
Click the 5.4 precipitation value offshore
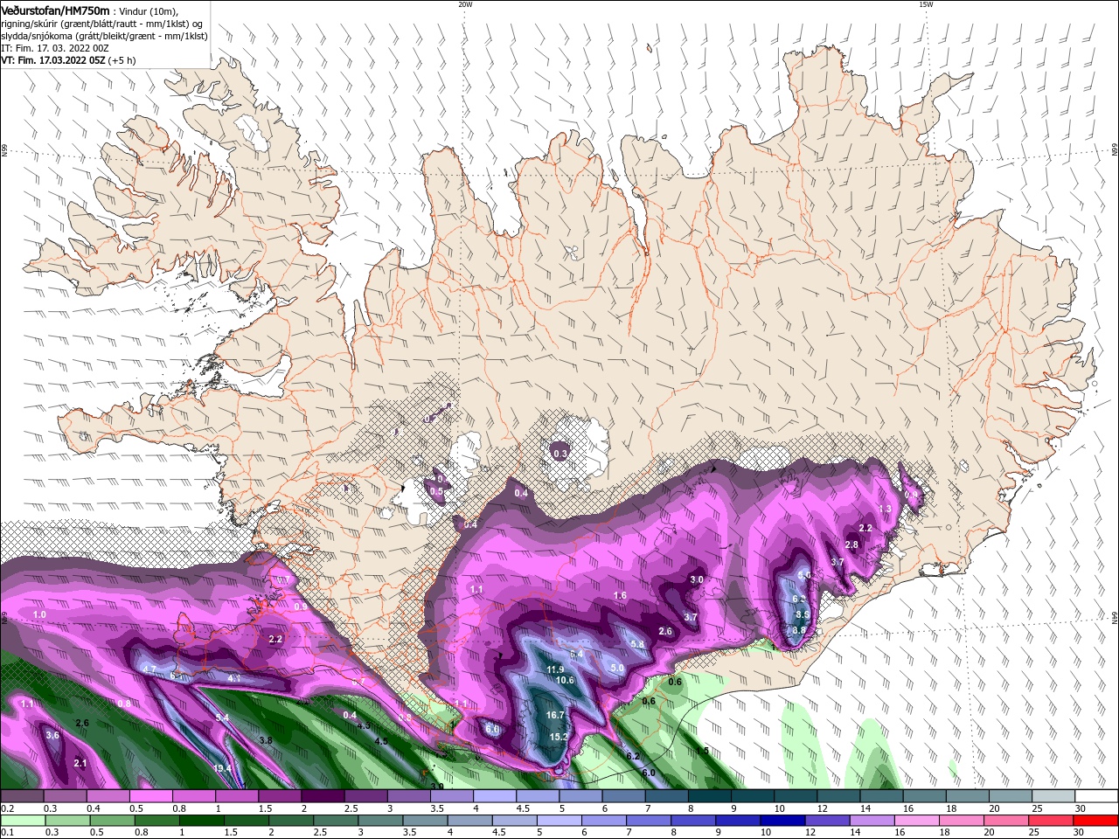222,718
